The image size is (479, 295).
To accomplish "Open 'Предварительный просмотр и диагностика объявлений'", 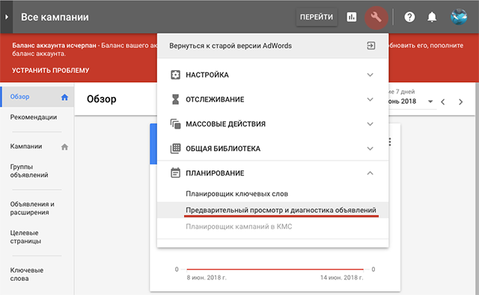I will click(x=281, y=211).
